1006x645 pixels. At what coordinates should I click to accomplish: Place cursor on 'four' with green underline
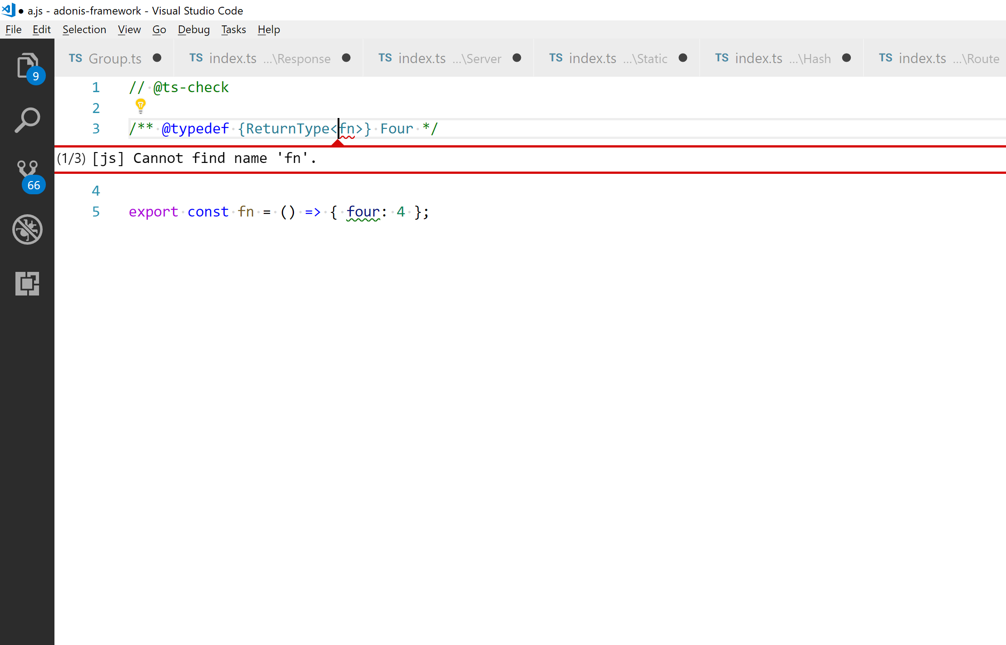tap(363, 212)
